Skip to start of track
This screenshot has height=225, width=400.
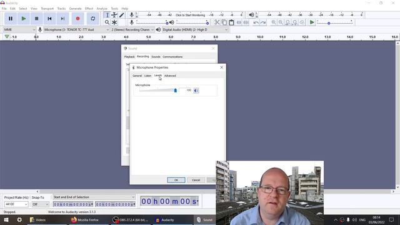pyautogui.click(x=49, y=19)
